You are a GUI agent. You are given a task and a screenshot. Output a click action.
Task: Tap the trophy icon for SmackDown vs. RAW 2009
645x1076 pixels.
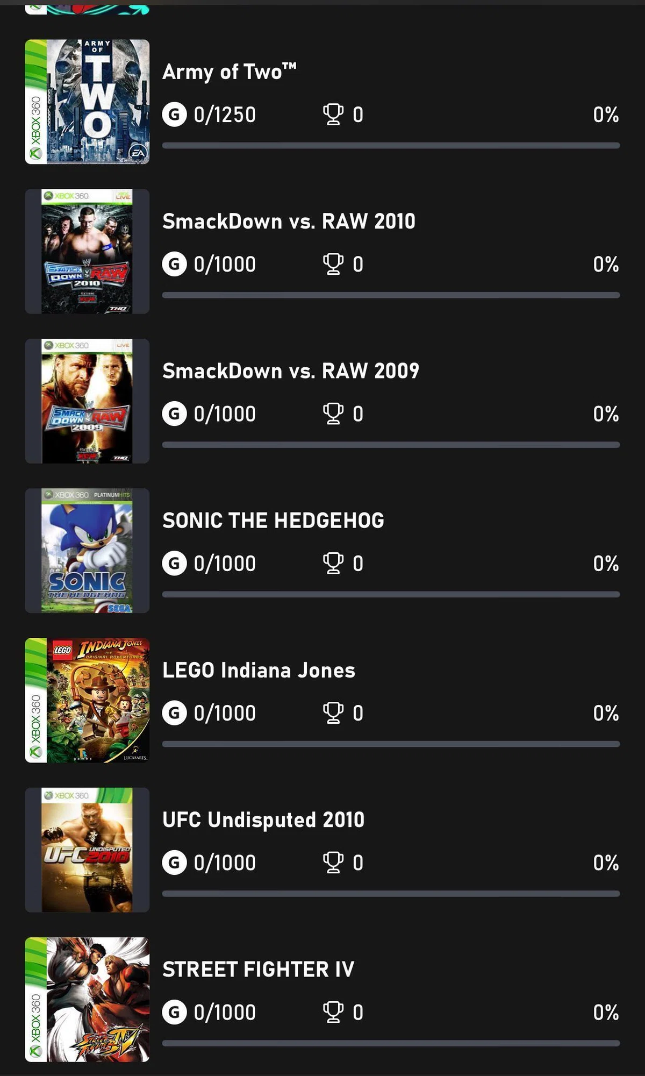333,414
